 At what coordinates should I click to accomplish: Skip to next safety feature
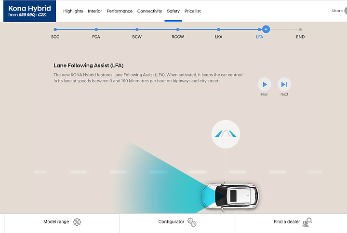coord(284,84)
